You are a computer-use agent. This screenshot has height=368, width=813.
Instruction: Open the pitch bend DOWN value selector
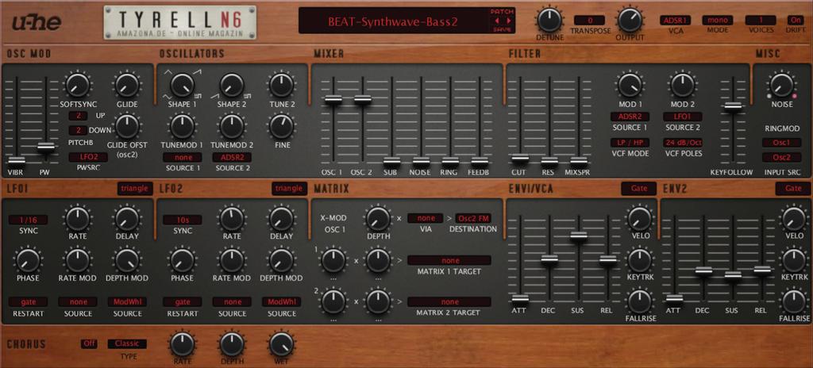click(x=78, y=130)
